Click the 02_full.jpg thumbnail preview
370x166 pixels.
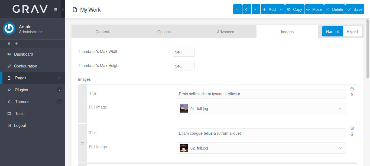[x=184, y=148]
